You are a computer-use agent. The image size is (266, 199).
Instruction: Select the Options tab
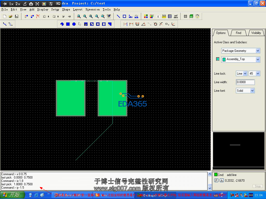point(221,33)
